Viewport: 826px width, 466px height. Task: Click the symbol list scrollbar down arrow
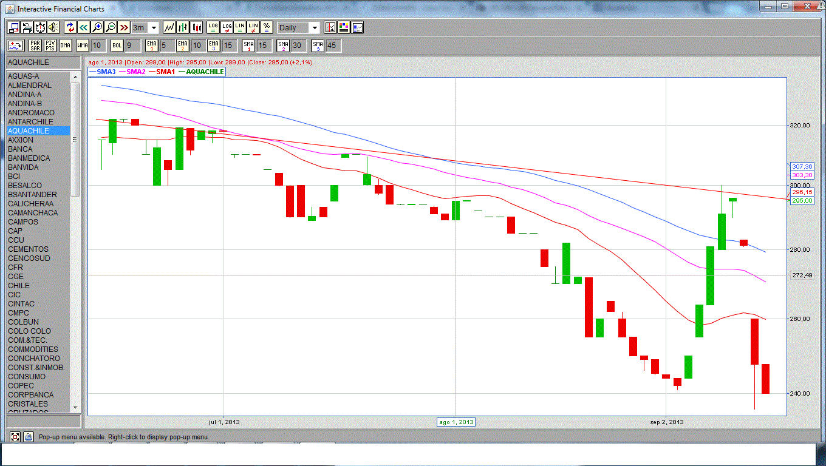[x=75, y=407]
